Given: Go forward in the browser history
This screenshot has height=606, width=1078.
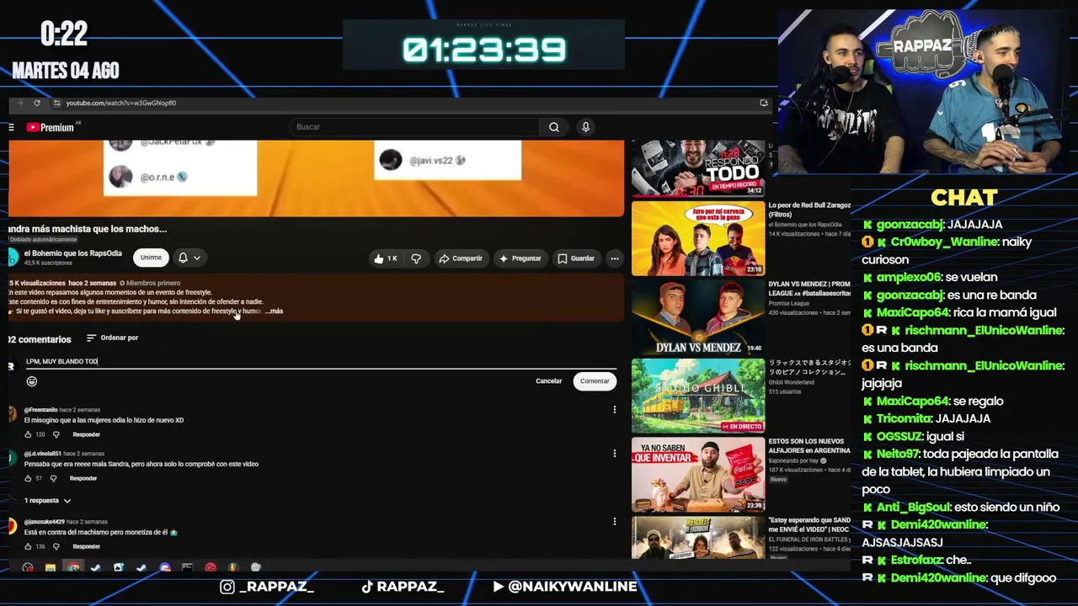Looking at the screenshot, I should 20,103.
